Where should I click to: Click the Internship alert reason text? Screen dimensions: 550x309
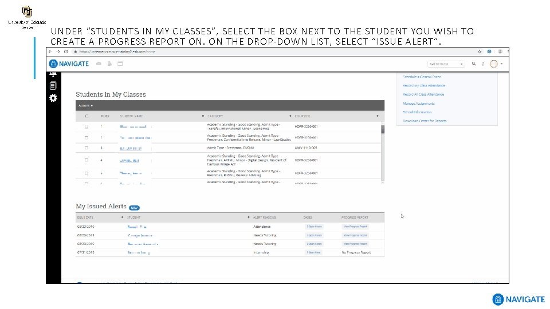pyautogui.click(x=261, y=252)
